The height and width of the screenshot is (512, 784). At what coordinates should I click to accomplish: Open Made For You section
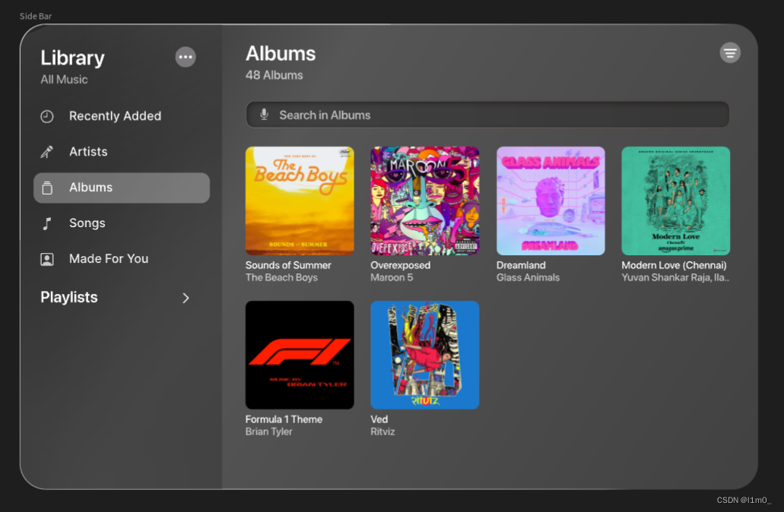pos(122,259)
